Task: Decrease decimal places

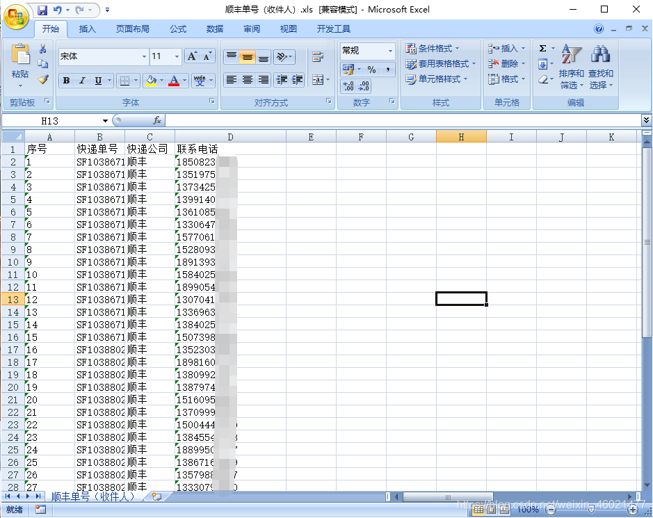Action: [x=364, y=86]
